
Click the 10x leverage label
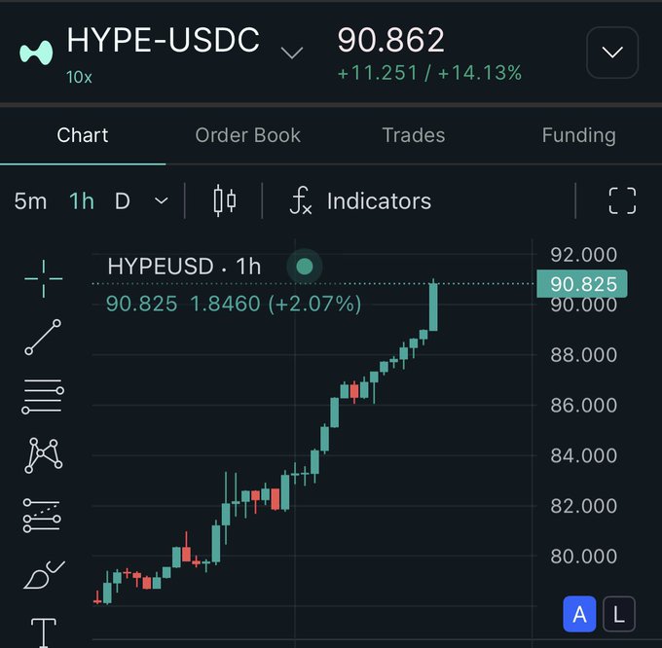pos(79,77)
